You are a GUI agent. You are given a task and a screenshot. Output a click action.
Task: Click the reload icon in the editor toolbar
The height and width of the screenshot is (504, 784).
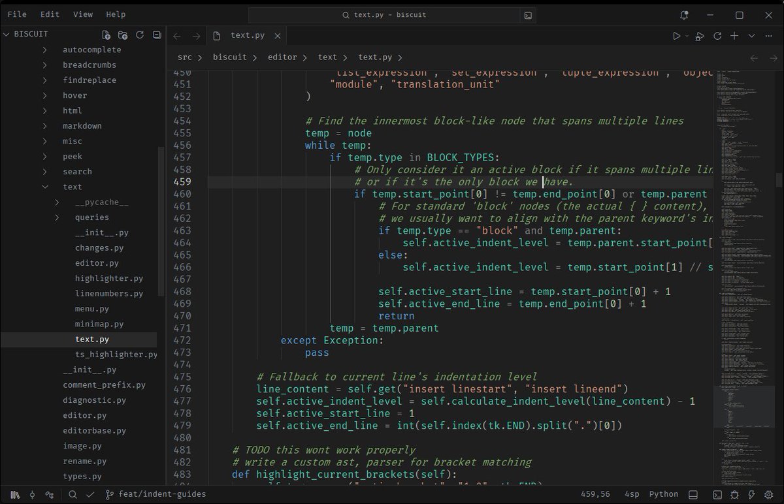717,36
